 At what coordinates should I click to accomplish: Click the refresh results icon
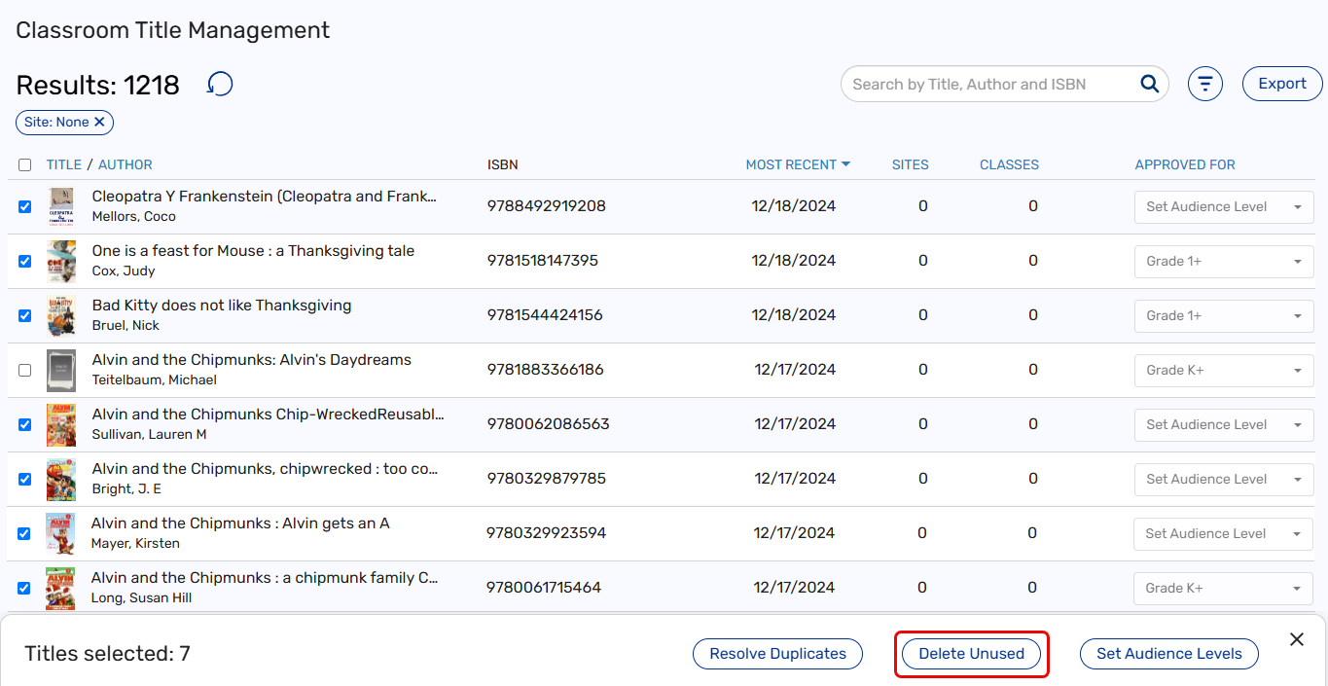(220, 85)
